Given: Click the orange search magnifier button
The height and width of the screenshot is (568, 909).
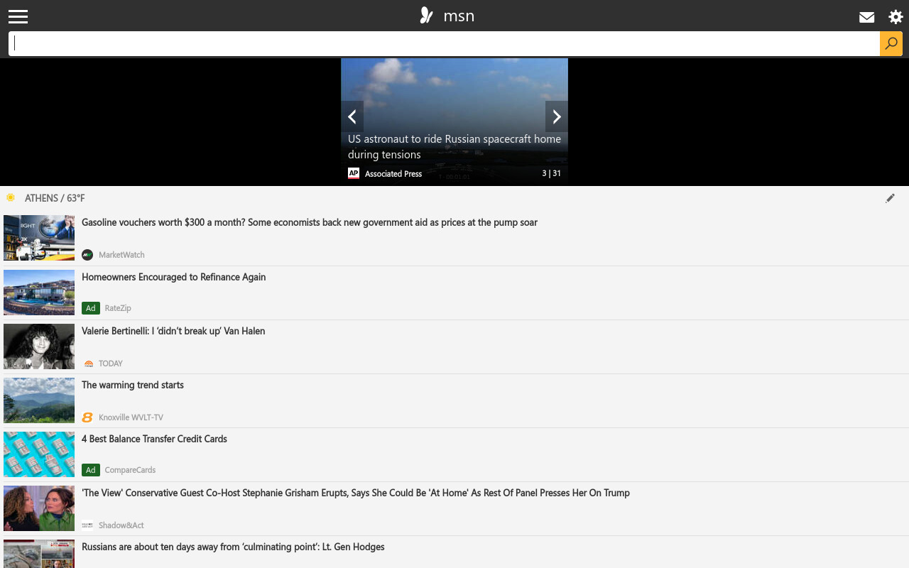Looking at the screenshot, I should (x=891, y=43).
